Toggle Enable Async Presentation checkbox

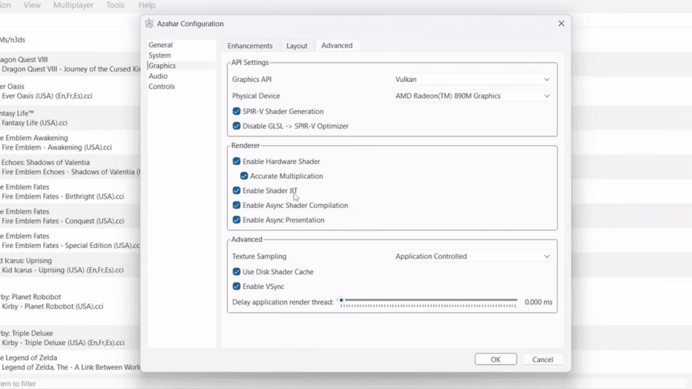[237, 219]
